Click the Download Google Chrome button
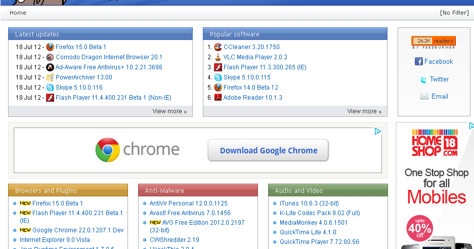Viewport: 474px width, 249px height. pos(268,150)
